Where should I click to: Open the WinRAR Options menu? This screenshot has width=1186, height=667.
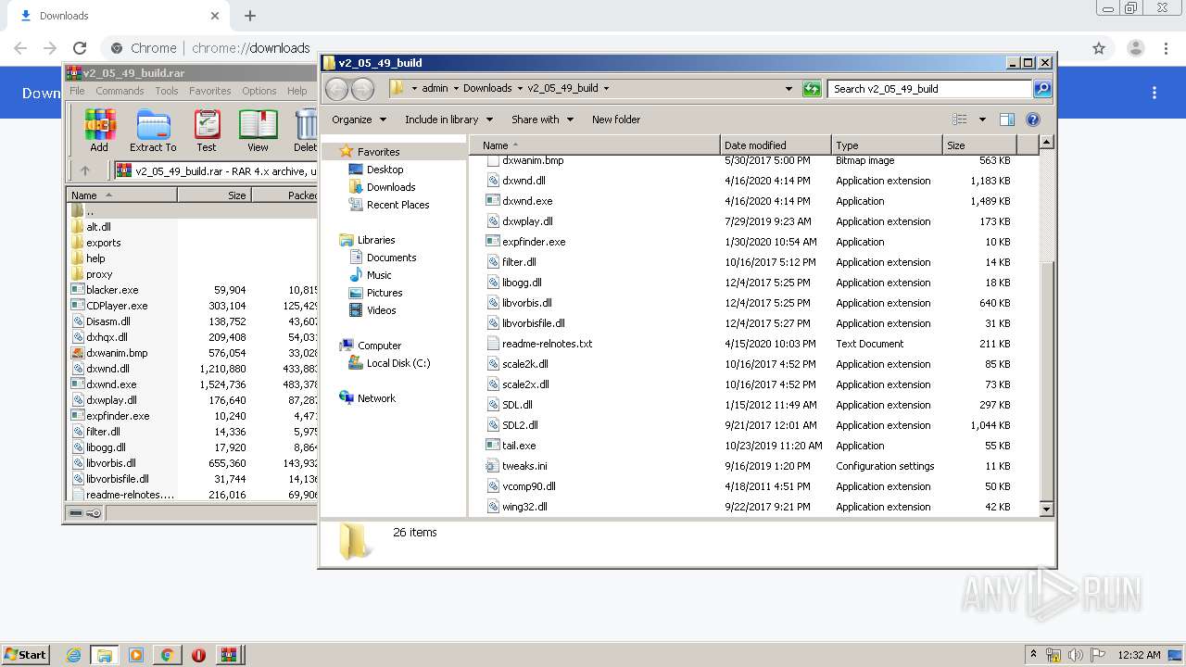pyautogui.click(x=259, y=91)
